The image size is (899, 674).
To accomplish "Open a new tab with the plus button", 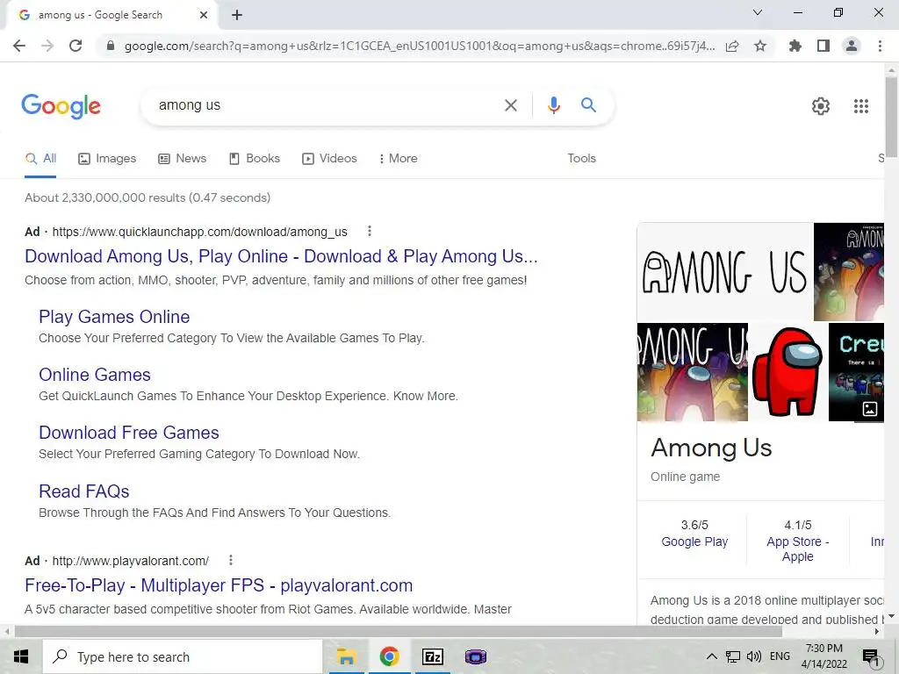I will (237, 15).
